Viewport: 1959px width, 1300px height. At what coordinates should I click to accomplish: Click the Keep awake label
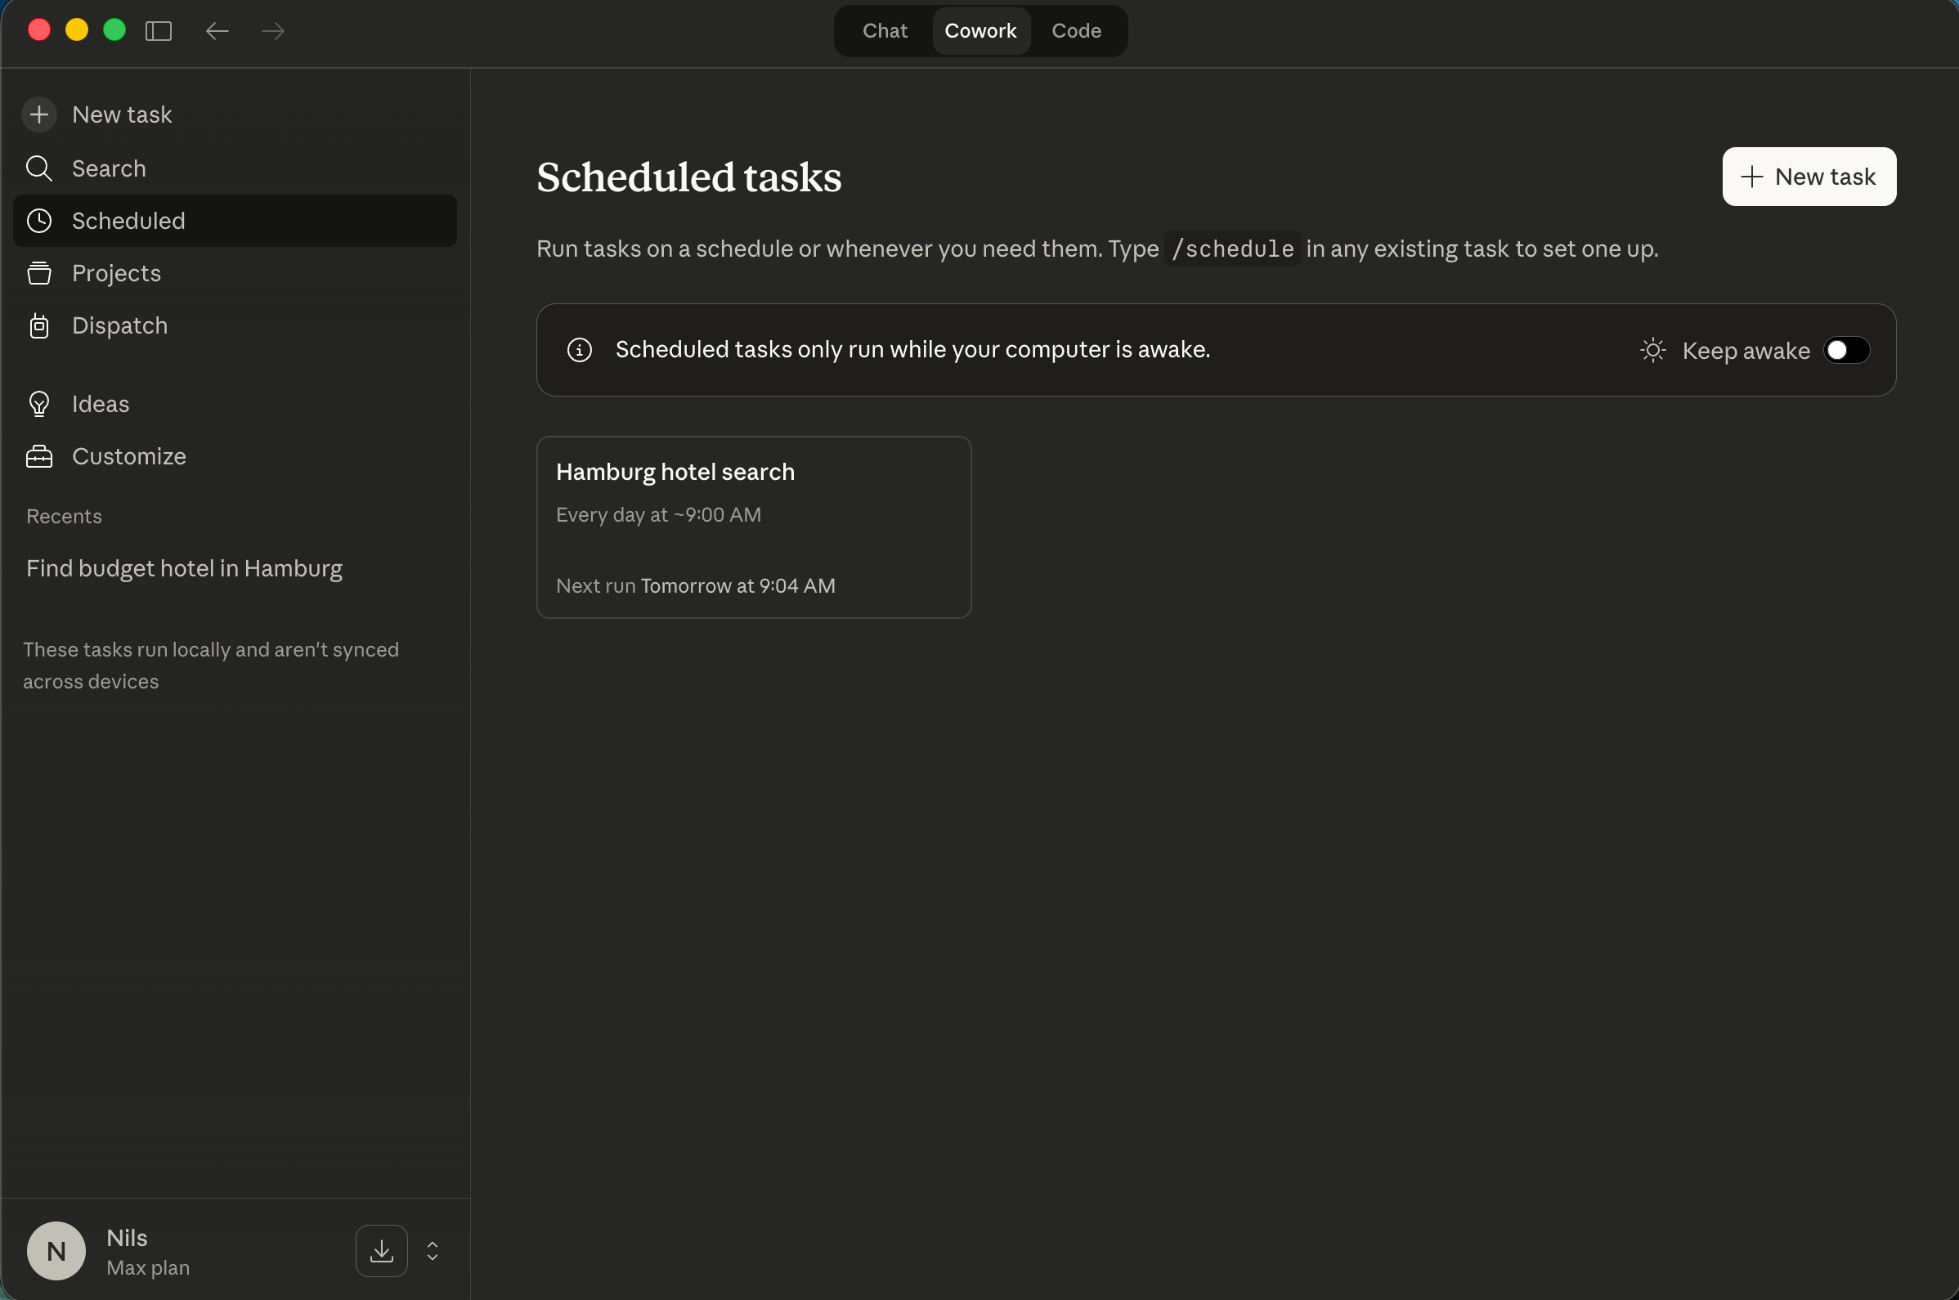click(1746, 351)
